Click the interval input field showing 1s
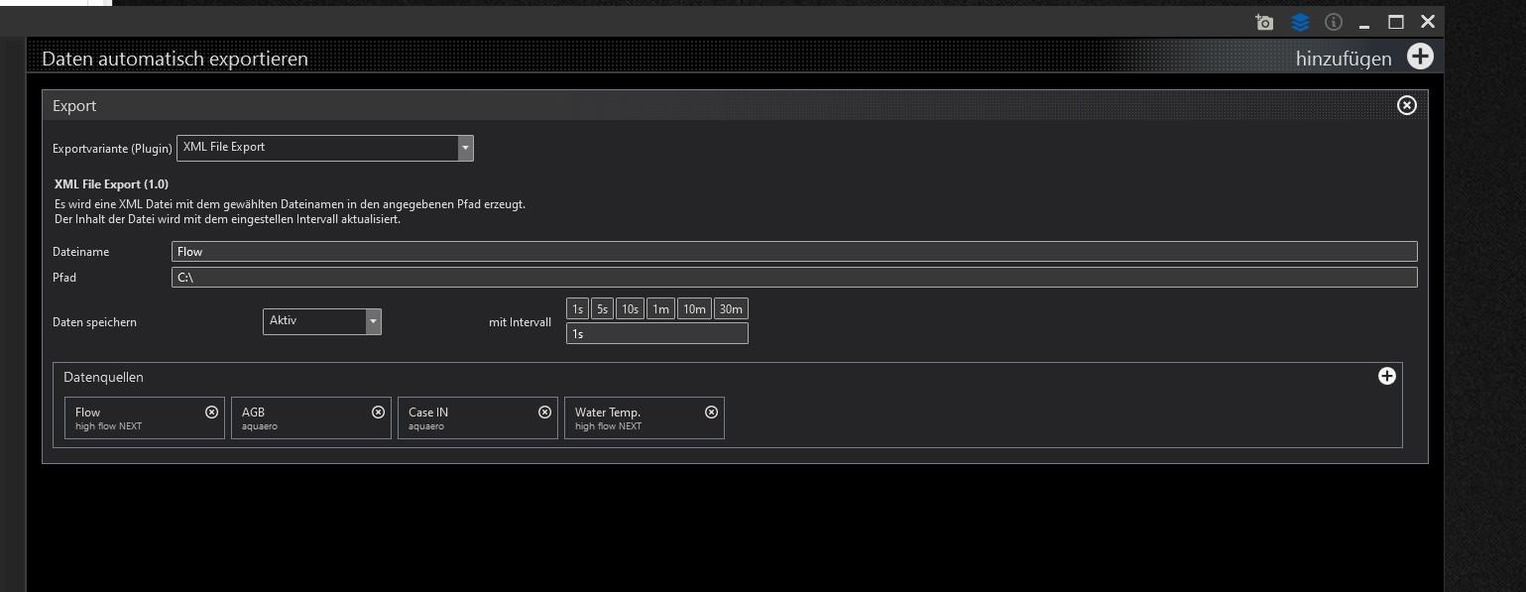The width and height of the screenshot is (1526, 592). click(x=657, y=334)
